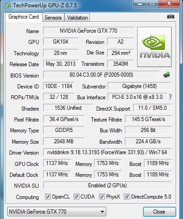The image size is (183, 219).
Task: Toggle the OpenCL checkbox
Action: (48, 197)
